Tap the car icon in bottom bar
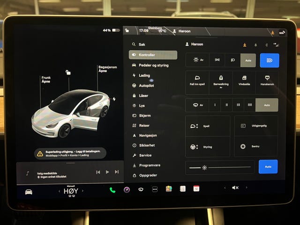 tap(29, 192)
